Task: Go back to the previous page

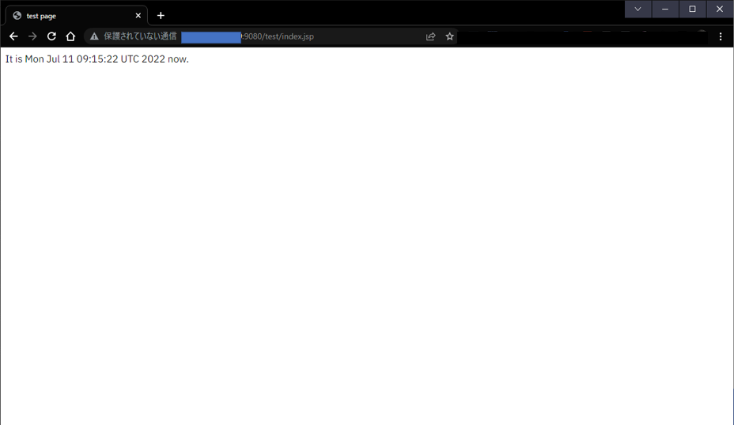Action: [x=13, y=36]
